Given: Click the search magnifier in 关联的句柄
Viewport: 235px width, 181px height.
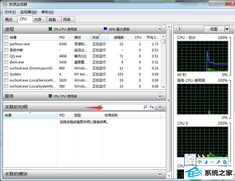Looking at the screenshot, I should point(145,107).
